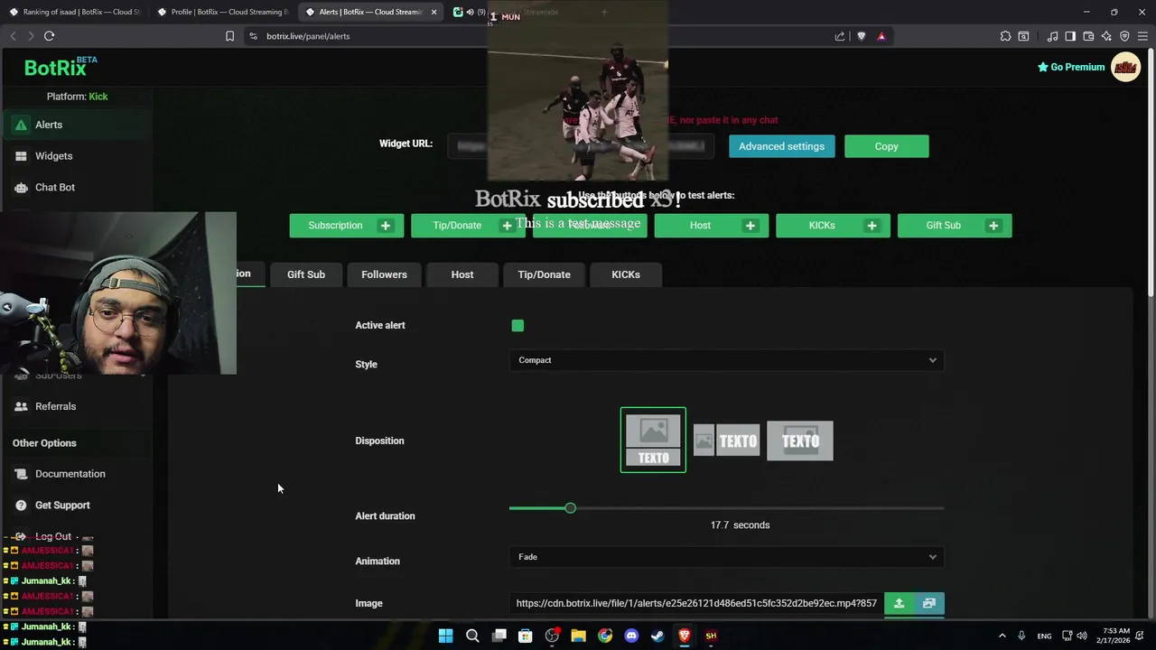This screenshot has height=650, width=1156.
Task: Open the Animation dropdown showing Fade
Action: tap(727, 557)
